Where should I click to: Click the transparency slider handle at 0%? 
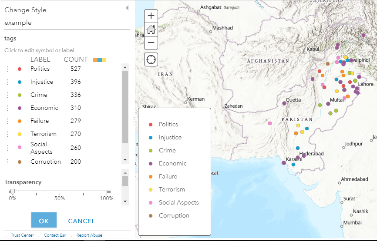[x=13, y=191]
